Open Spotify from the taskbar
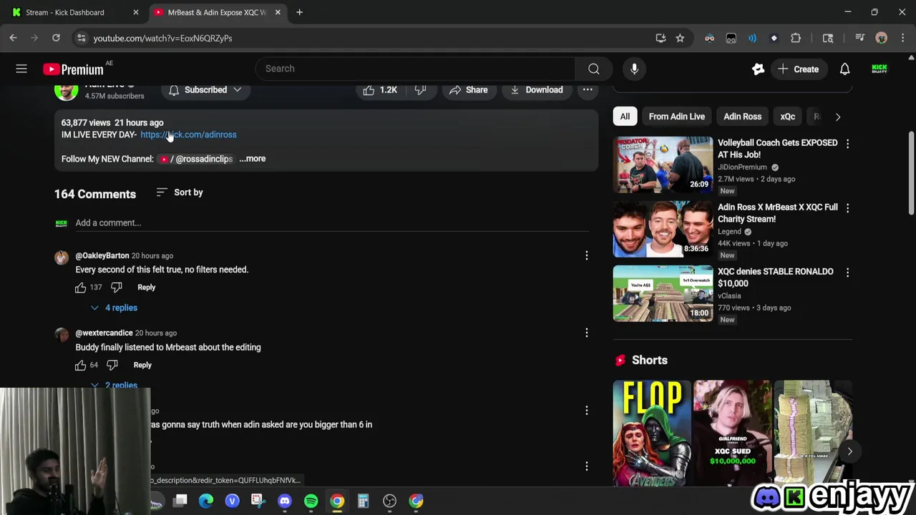 [311, 501]
